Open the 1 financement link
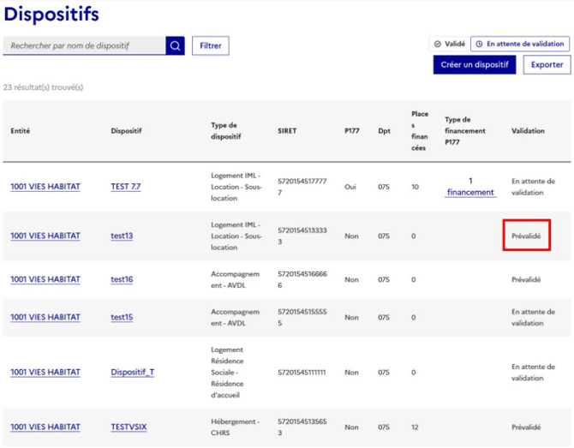The width and height of the screenshot is (574, 448). pos(470,187)
